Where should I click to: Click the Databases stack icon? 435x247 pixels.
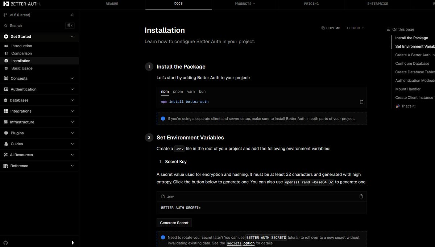(x=6, y=100)
